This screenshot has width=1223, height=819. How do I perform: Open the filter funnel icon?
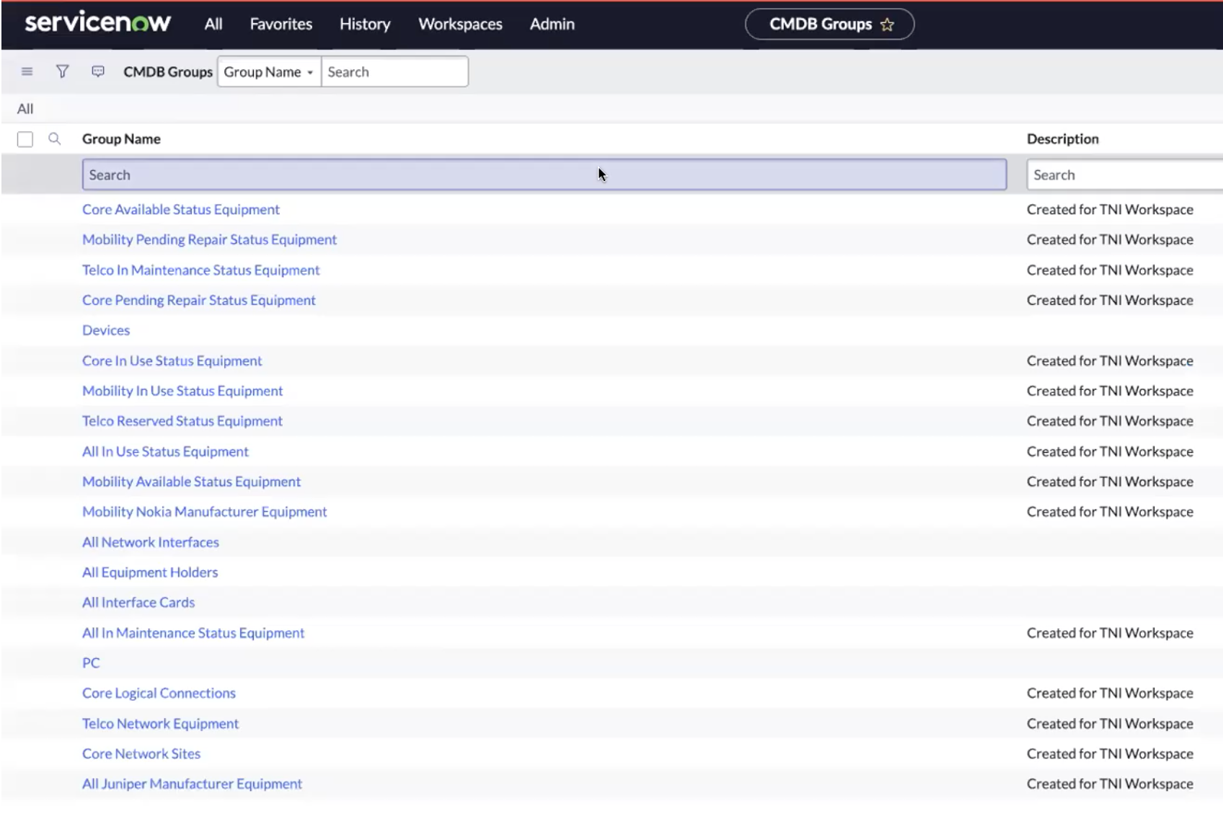pyautogui.click(x=63, y=71)
